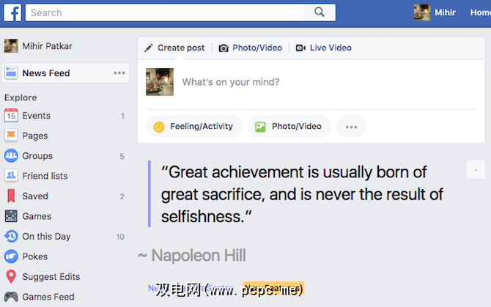
Task: Go to Home in the top bar
Action: [x=480, y=12]
